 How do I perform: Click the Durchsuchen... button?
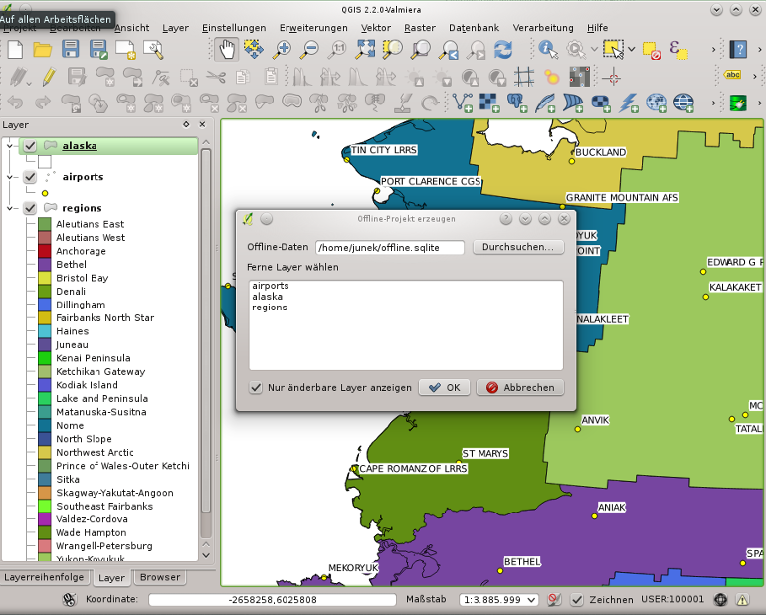[x=518, y=247]
